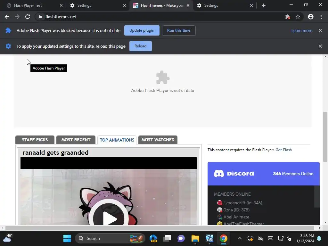
Task: Select member ! vodendrift [id: 346]
Action: [x=240, y=203]
